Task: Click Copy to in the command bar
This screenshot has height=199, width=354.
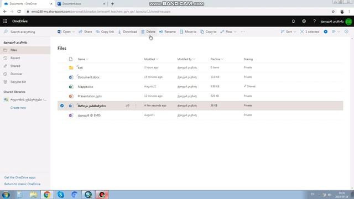Action: pyautogui.click(x=209, y=32)
